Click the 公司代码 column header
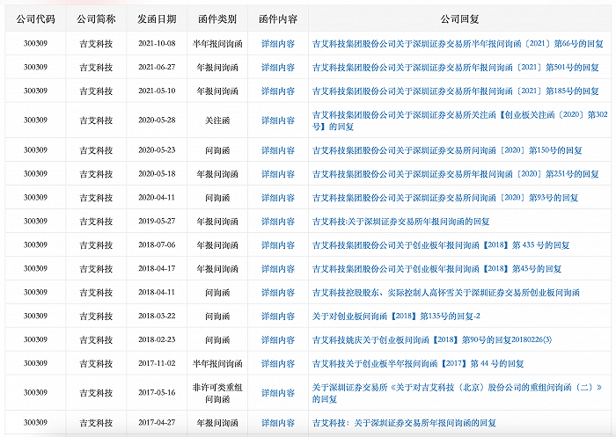Image resolution: width=616 pixels, height=437 pixels. [x=35, y=18]
